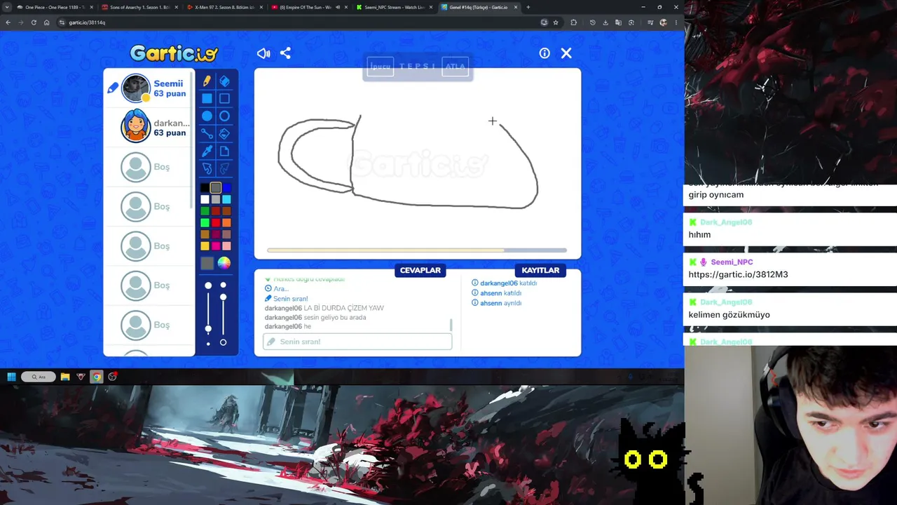Open the Windows Start menu
The image size is (897, 505).
[11, 377]
